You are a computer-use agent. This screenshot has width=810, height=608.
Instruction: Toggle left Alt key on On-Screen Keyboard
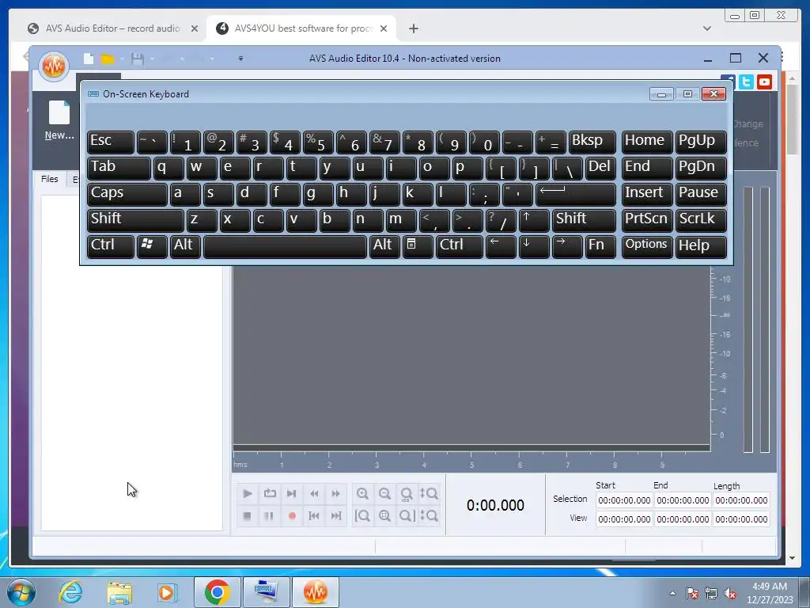[x=184, y=246]
